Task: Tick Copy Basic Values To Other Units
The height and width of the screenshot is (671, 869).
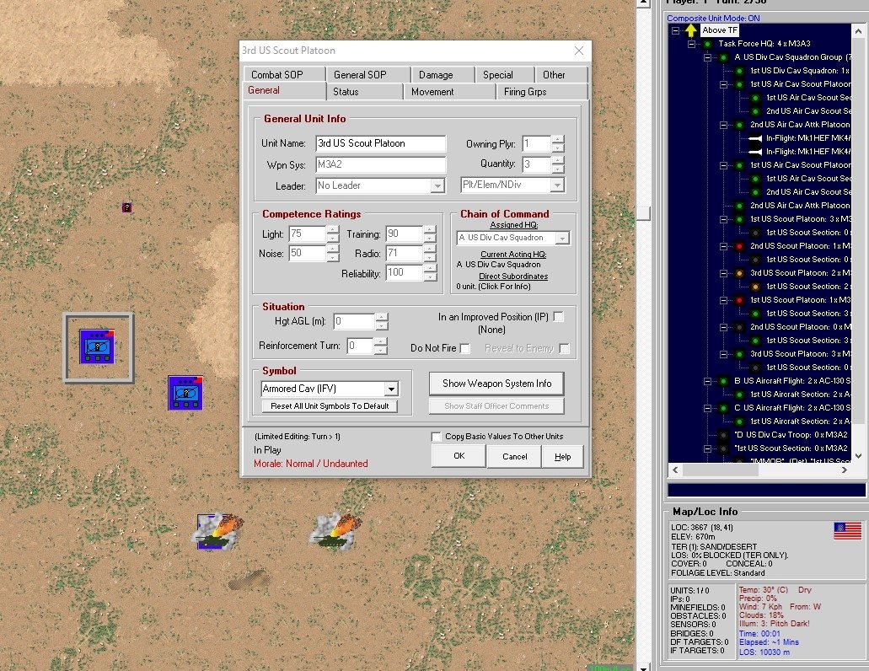Action: (x=436, y=437)
